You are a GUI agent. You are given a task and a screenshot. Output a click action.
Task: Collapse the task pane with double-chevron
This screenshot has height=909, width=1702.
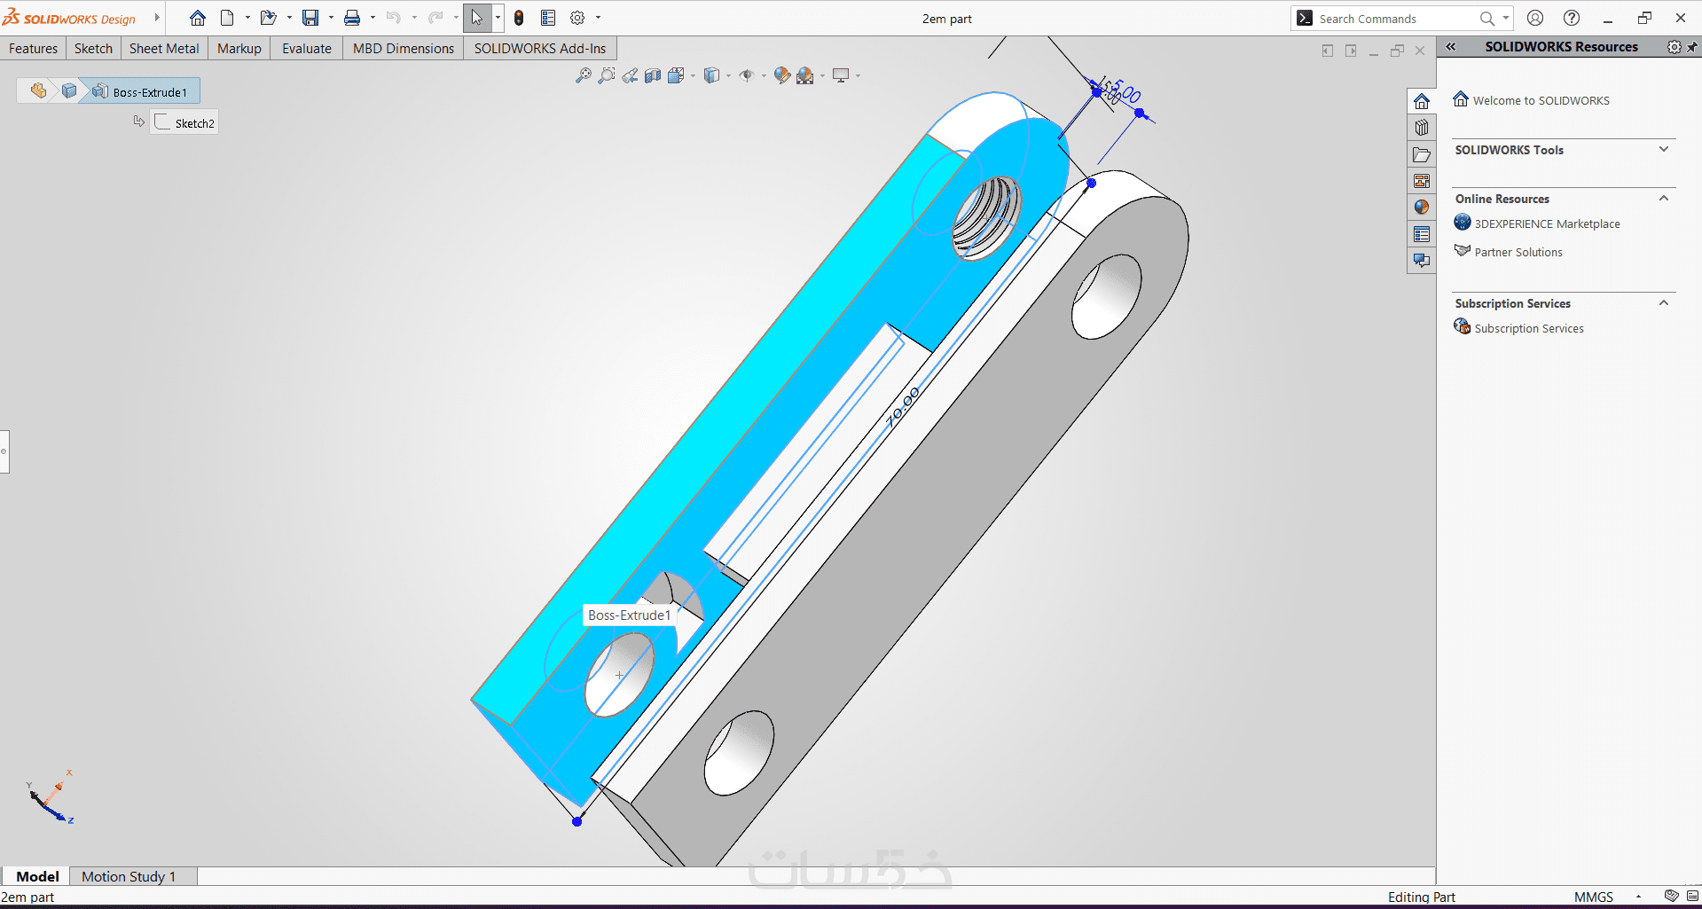click(1451, 47)
